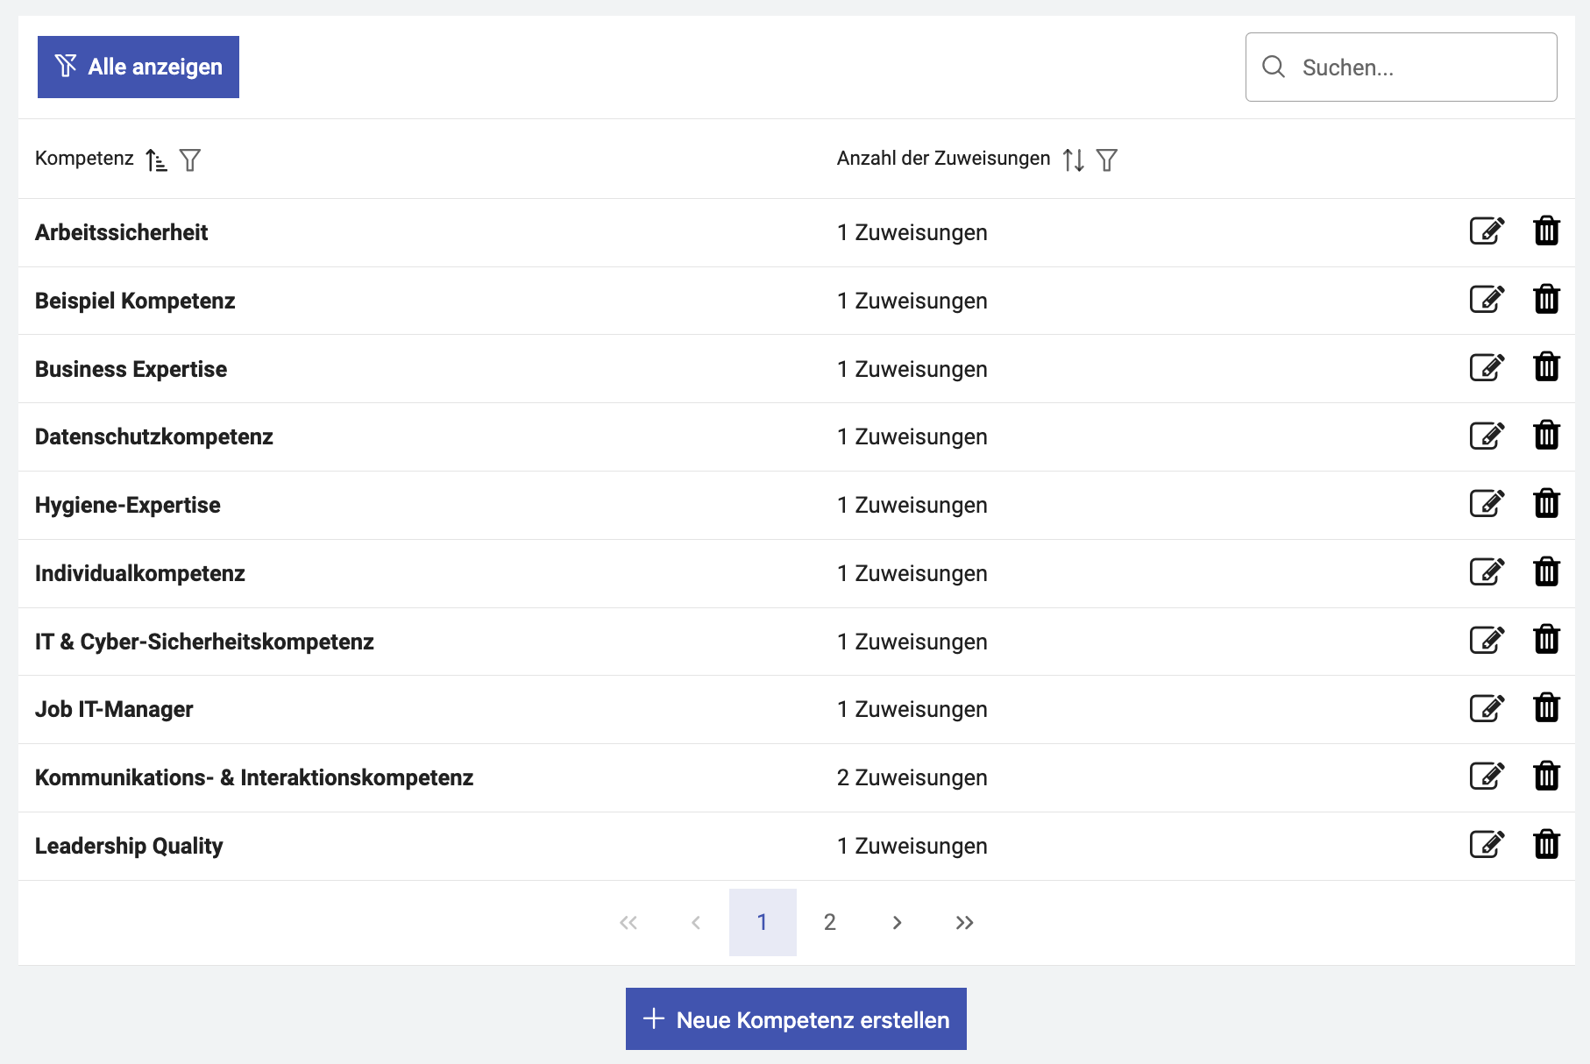Select page 1 in pagination
The height and width of the screenshot is (1064, 1590).
pyautogui.click(x=762, y=922)
